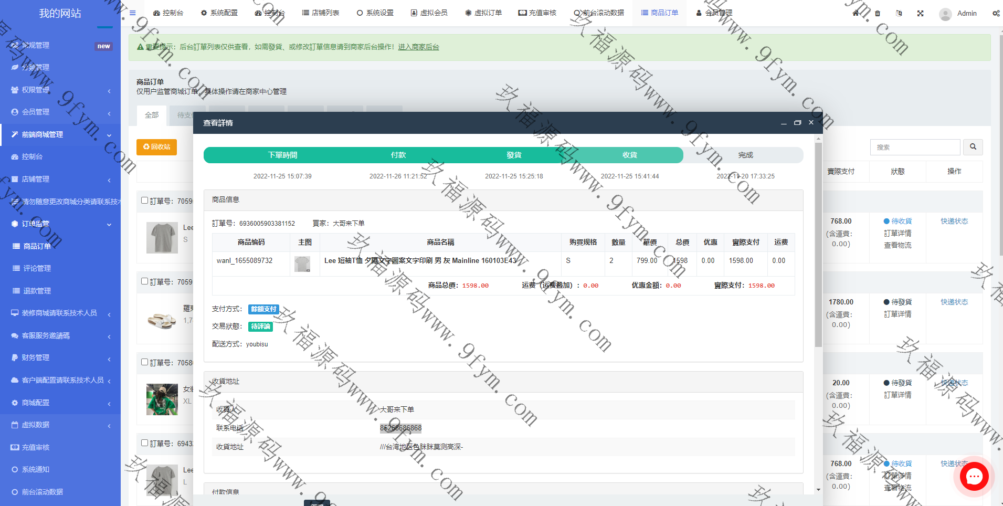Click the 收貨 step in the progress bar
The height and width of the screenshot is (506, 1003).
click(629, 155)
